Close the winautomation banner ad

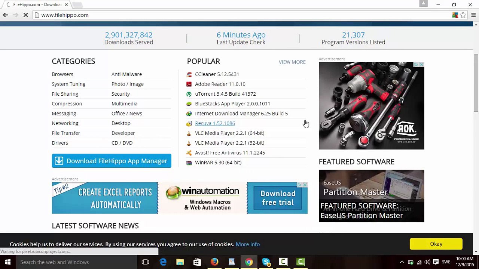tap(305, 185)
